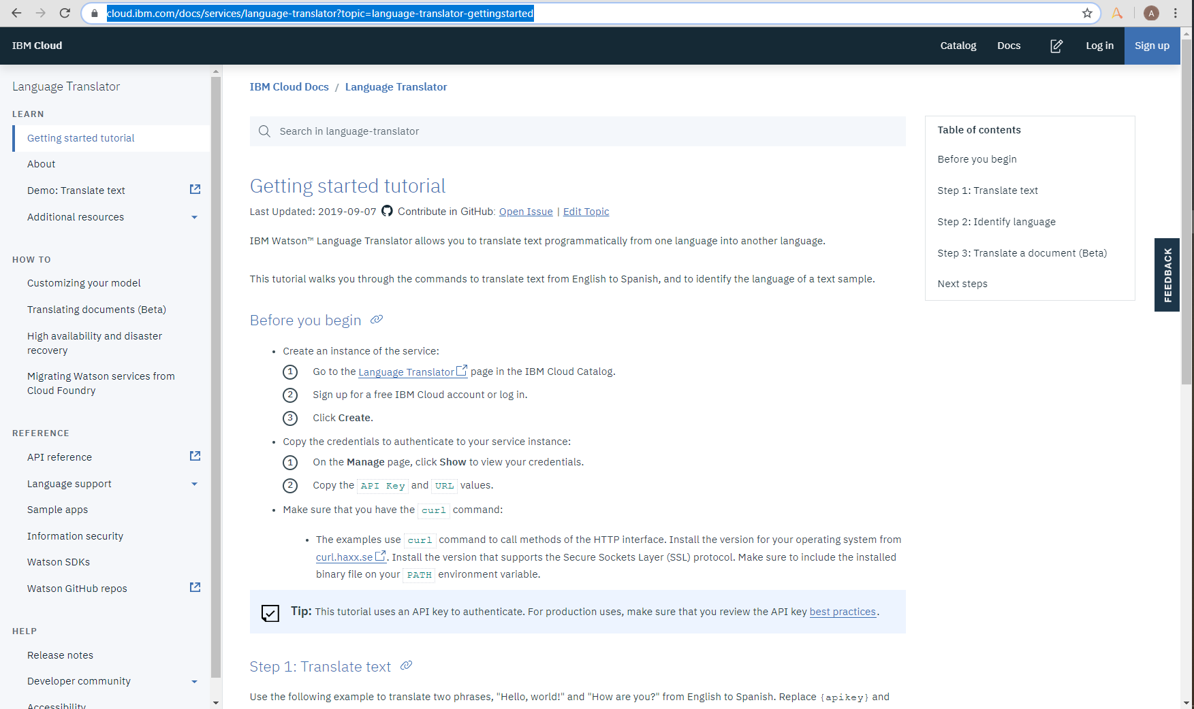Open the FEEDBACK side tab
Viewport: 1194px width, 709px height.
pyautogui.click(x=1167, y=275)
